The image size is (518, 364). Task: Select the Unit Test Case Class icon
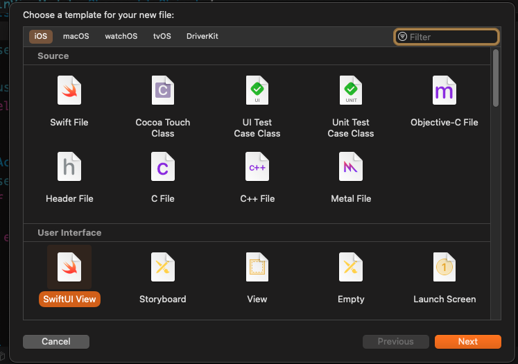tap(350, 91)
